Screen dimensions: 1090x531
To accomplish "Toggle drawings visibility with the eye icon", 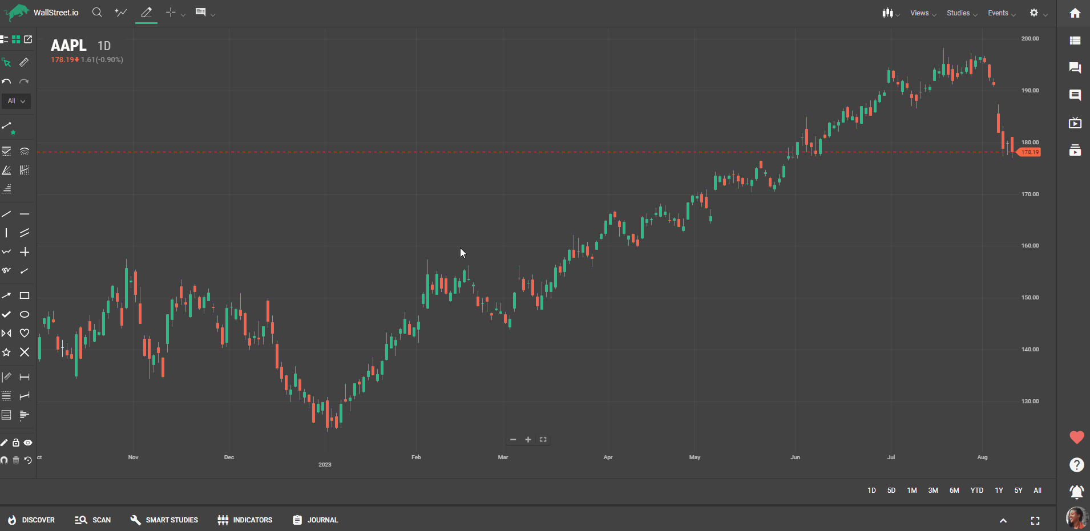I will [x=28, y=443].
